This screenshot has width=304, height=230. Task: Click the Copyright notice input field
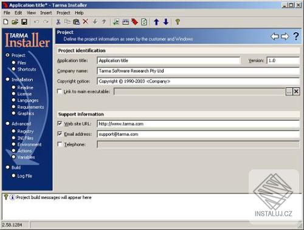click(198, 81)
